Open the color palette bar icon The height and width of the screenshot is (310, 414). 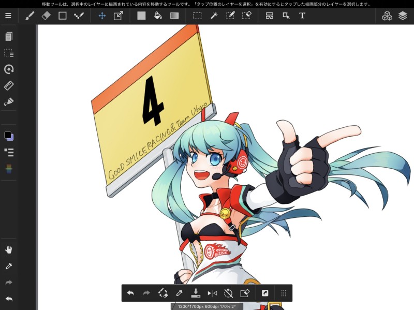9,169
